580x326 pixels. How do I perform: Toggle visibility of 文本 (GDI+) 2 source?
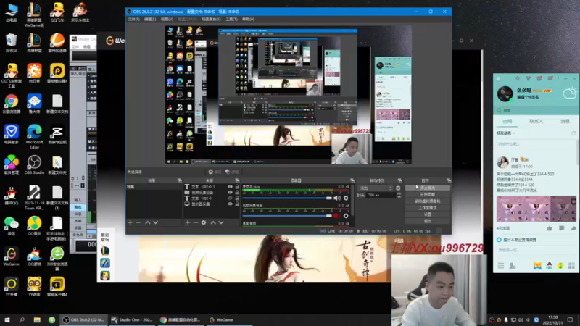pyautogui.click(x=230, y=187)
